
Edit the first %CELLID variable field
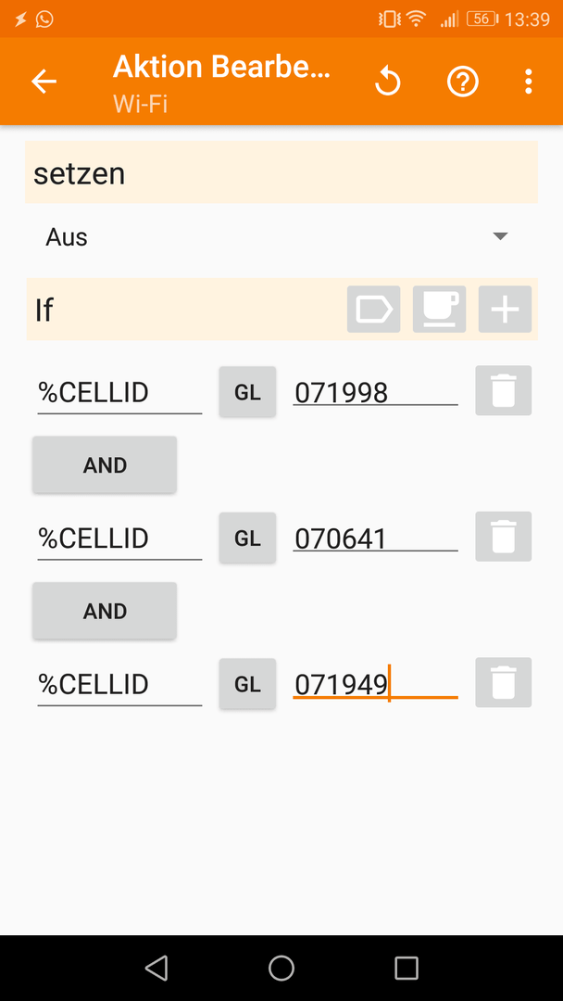pyautogui.click(x=119, y=393)
